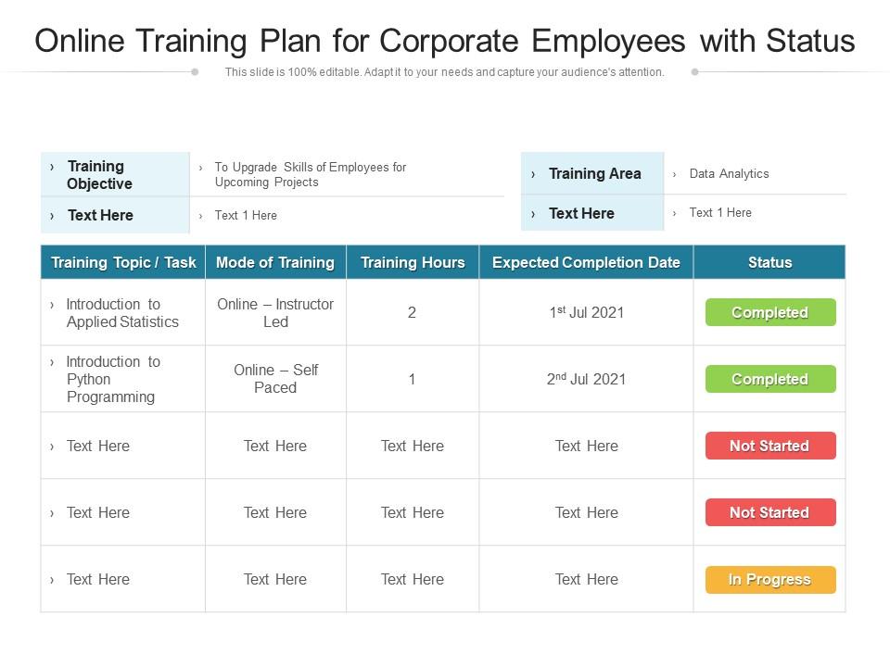The height and width of the screenshot is (667, 890).
Task: Click the slide title text
Action: [445, 41]
